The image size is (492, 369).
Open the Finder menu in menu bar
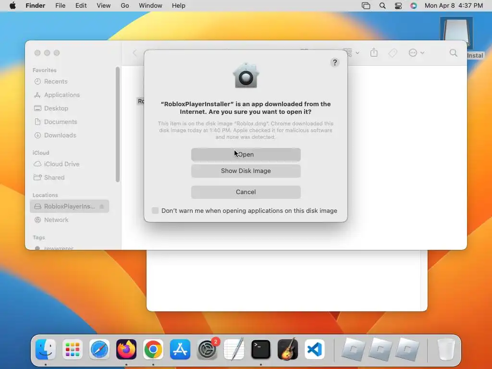point(36,6)
